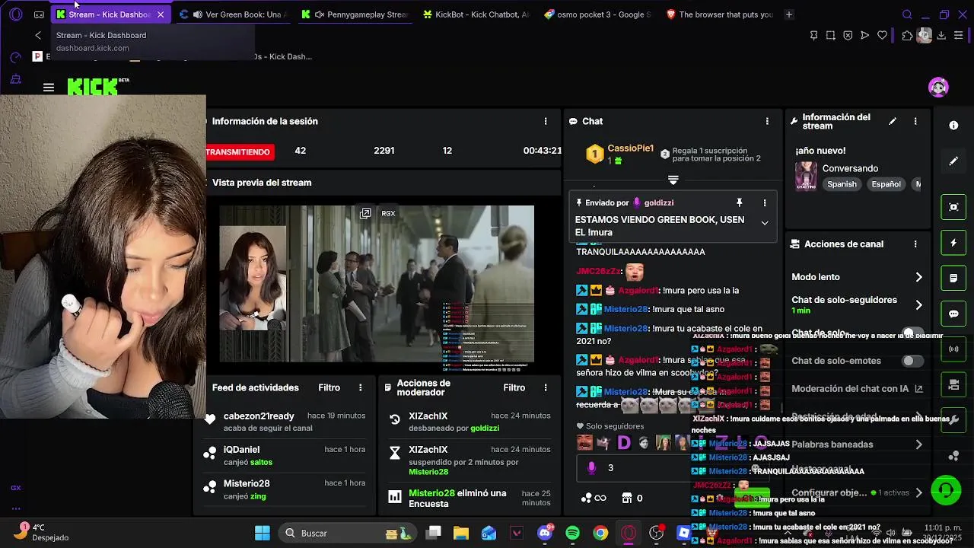This screenshot has width=974, height=548.
Task: Open Windows Start menu
Action: [x=262, y=533]
